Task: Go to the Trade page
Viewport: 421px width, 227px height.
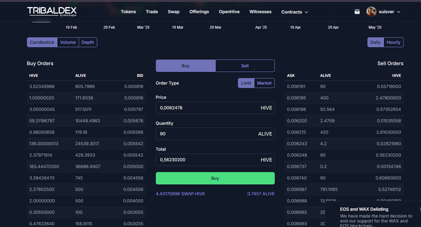Action: tap(152, 12)
